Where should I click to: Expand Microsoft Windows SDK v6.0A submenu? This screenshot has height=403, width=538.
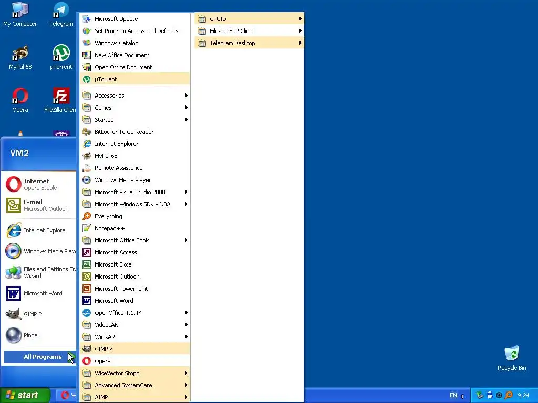coord(134,204)
